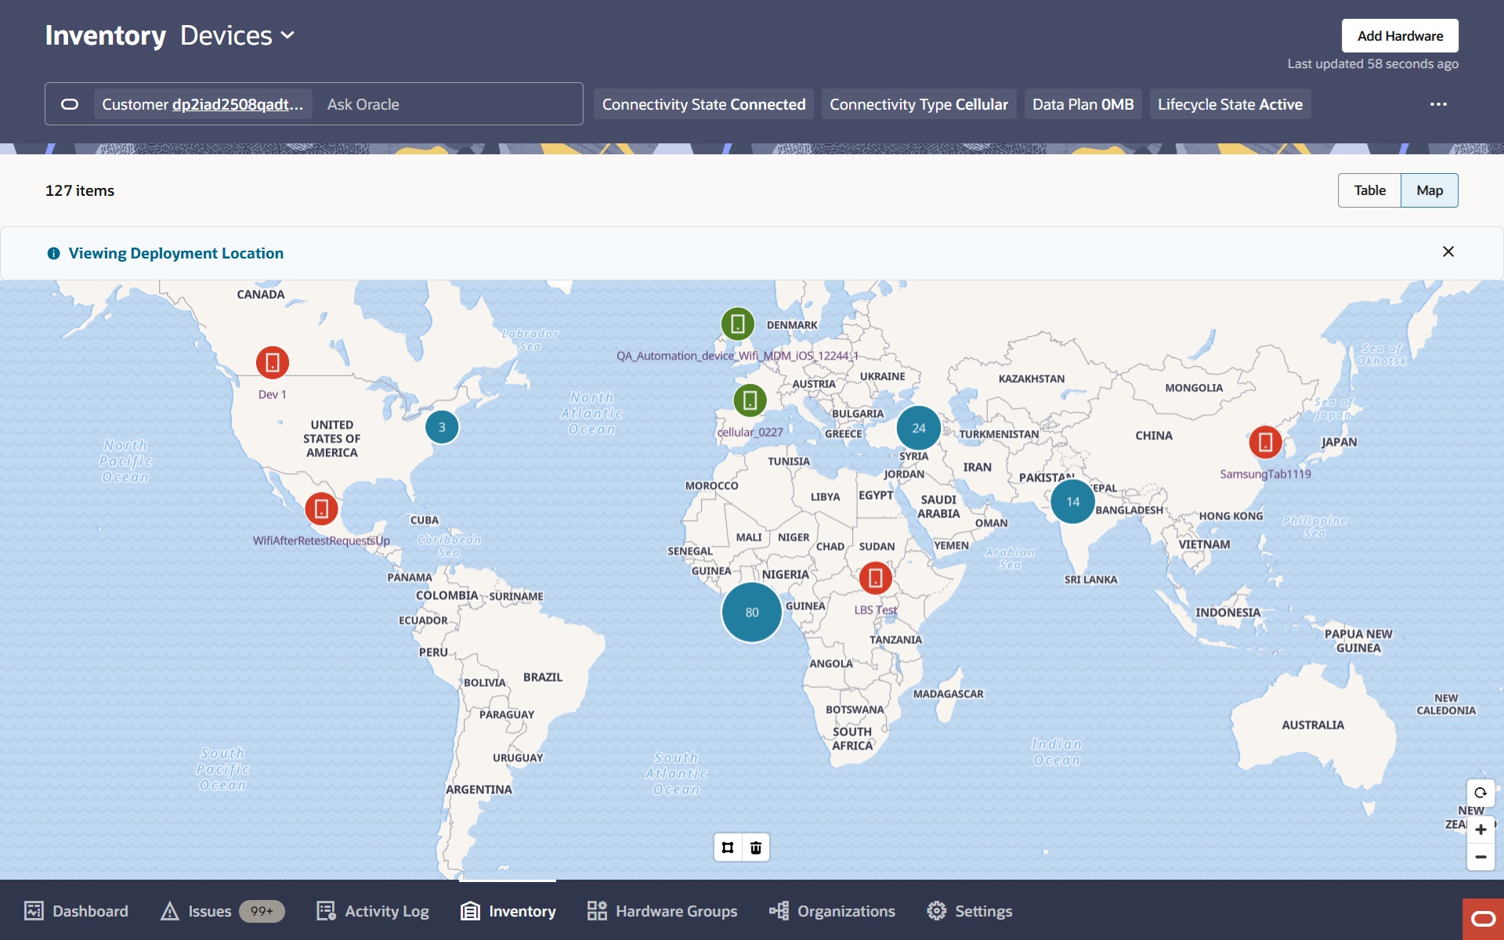Select the WifiAfterRetestRequestsUp device marker
Viewport: 1504px width, 940px height.
click(x=321, y=509)
